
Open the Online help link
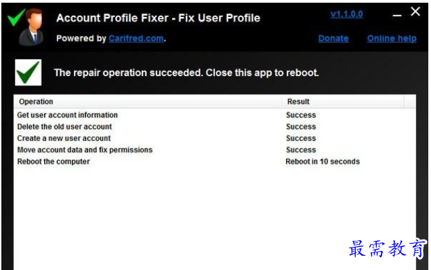392,38
